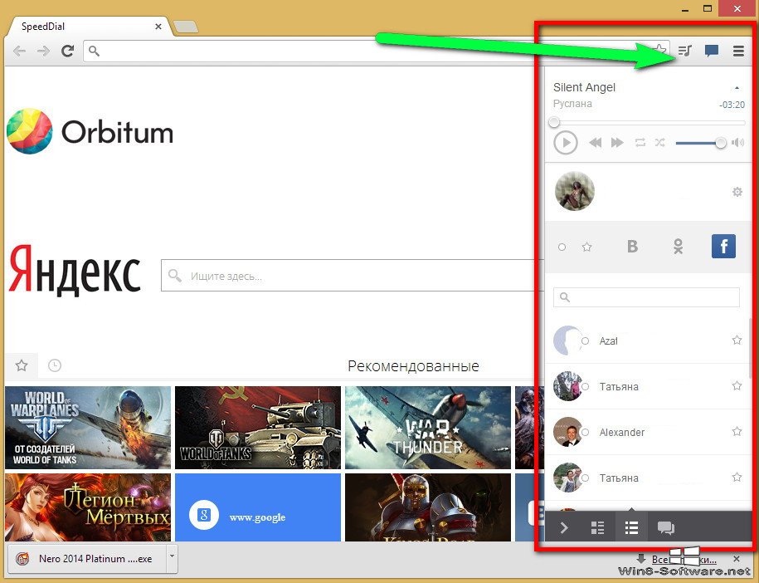This screenshot has width=759, height=583.
Task: Go forward to next page
Action: [44, 51]
